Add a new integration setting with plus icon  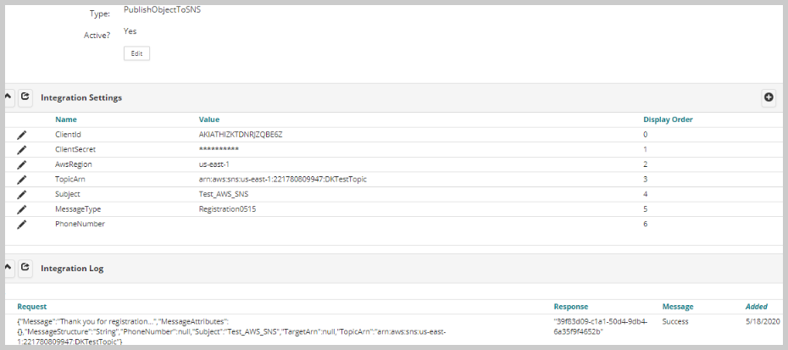point(769,97)
